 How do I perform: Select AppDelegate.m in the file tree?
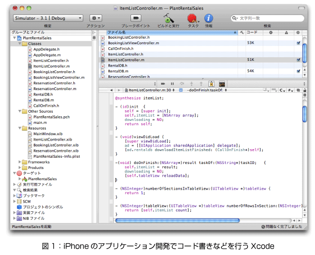coord(46,55)
